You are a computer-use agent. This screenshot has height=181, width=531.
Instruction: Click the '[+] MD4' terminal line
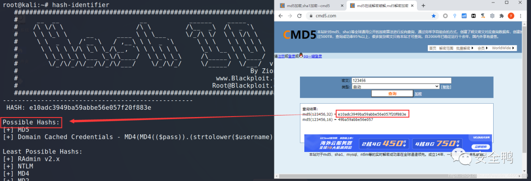[x=16, y=174]
